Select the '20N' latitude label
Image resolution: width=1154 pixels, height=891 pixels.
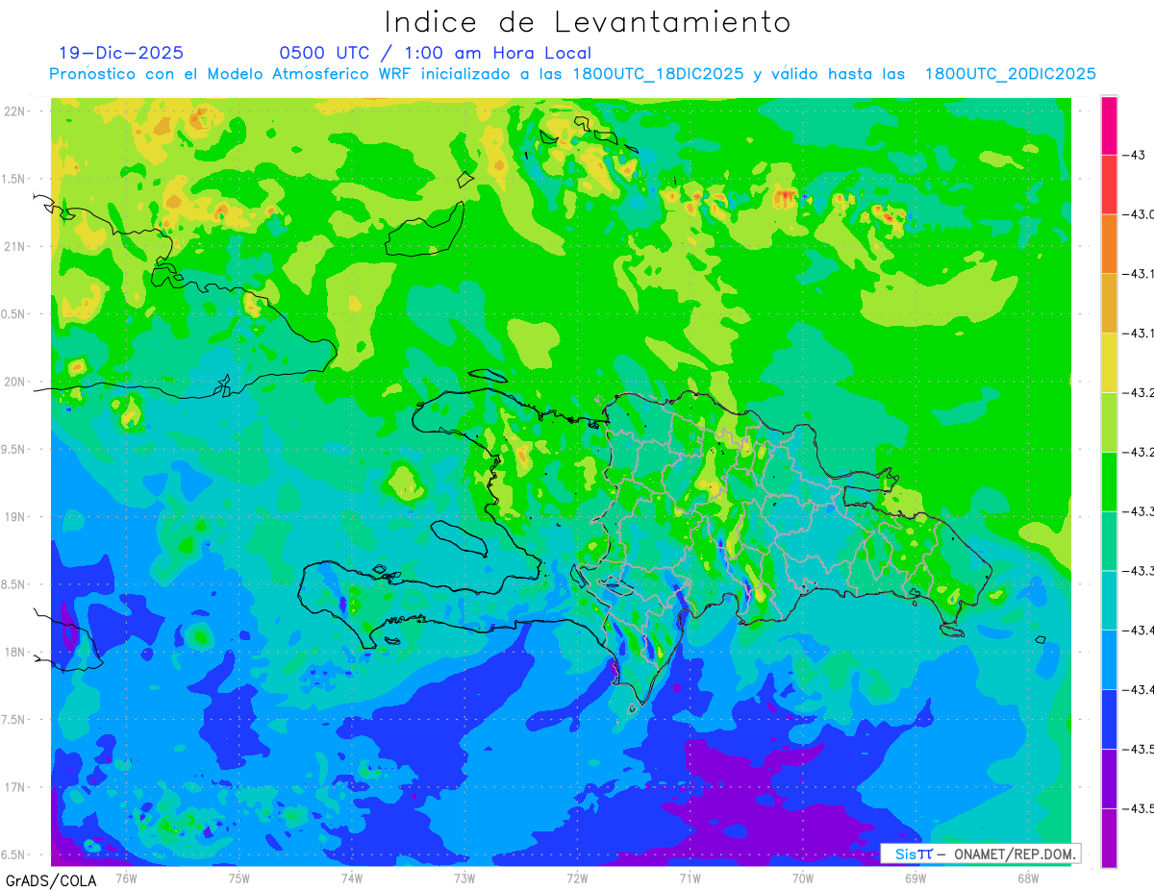point(14,382)
